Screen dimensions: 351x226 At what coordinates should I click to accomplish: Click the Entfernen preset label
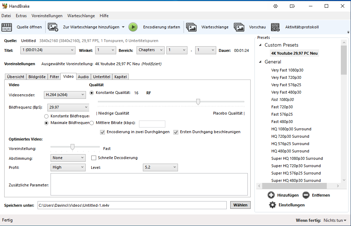[321, 195]
